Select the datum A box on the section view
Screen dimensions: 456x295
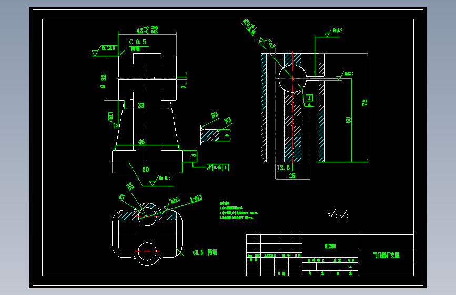coord(309,98)
